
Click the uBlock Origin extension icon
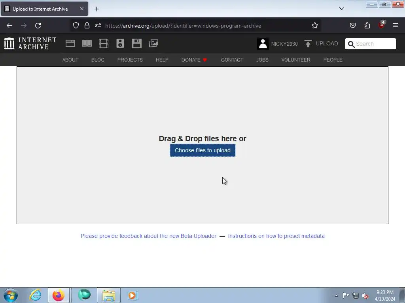(x=382, y=25)
